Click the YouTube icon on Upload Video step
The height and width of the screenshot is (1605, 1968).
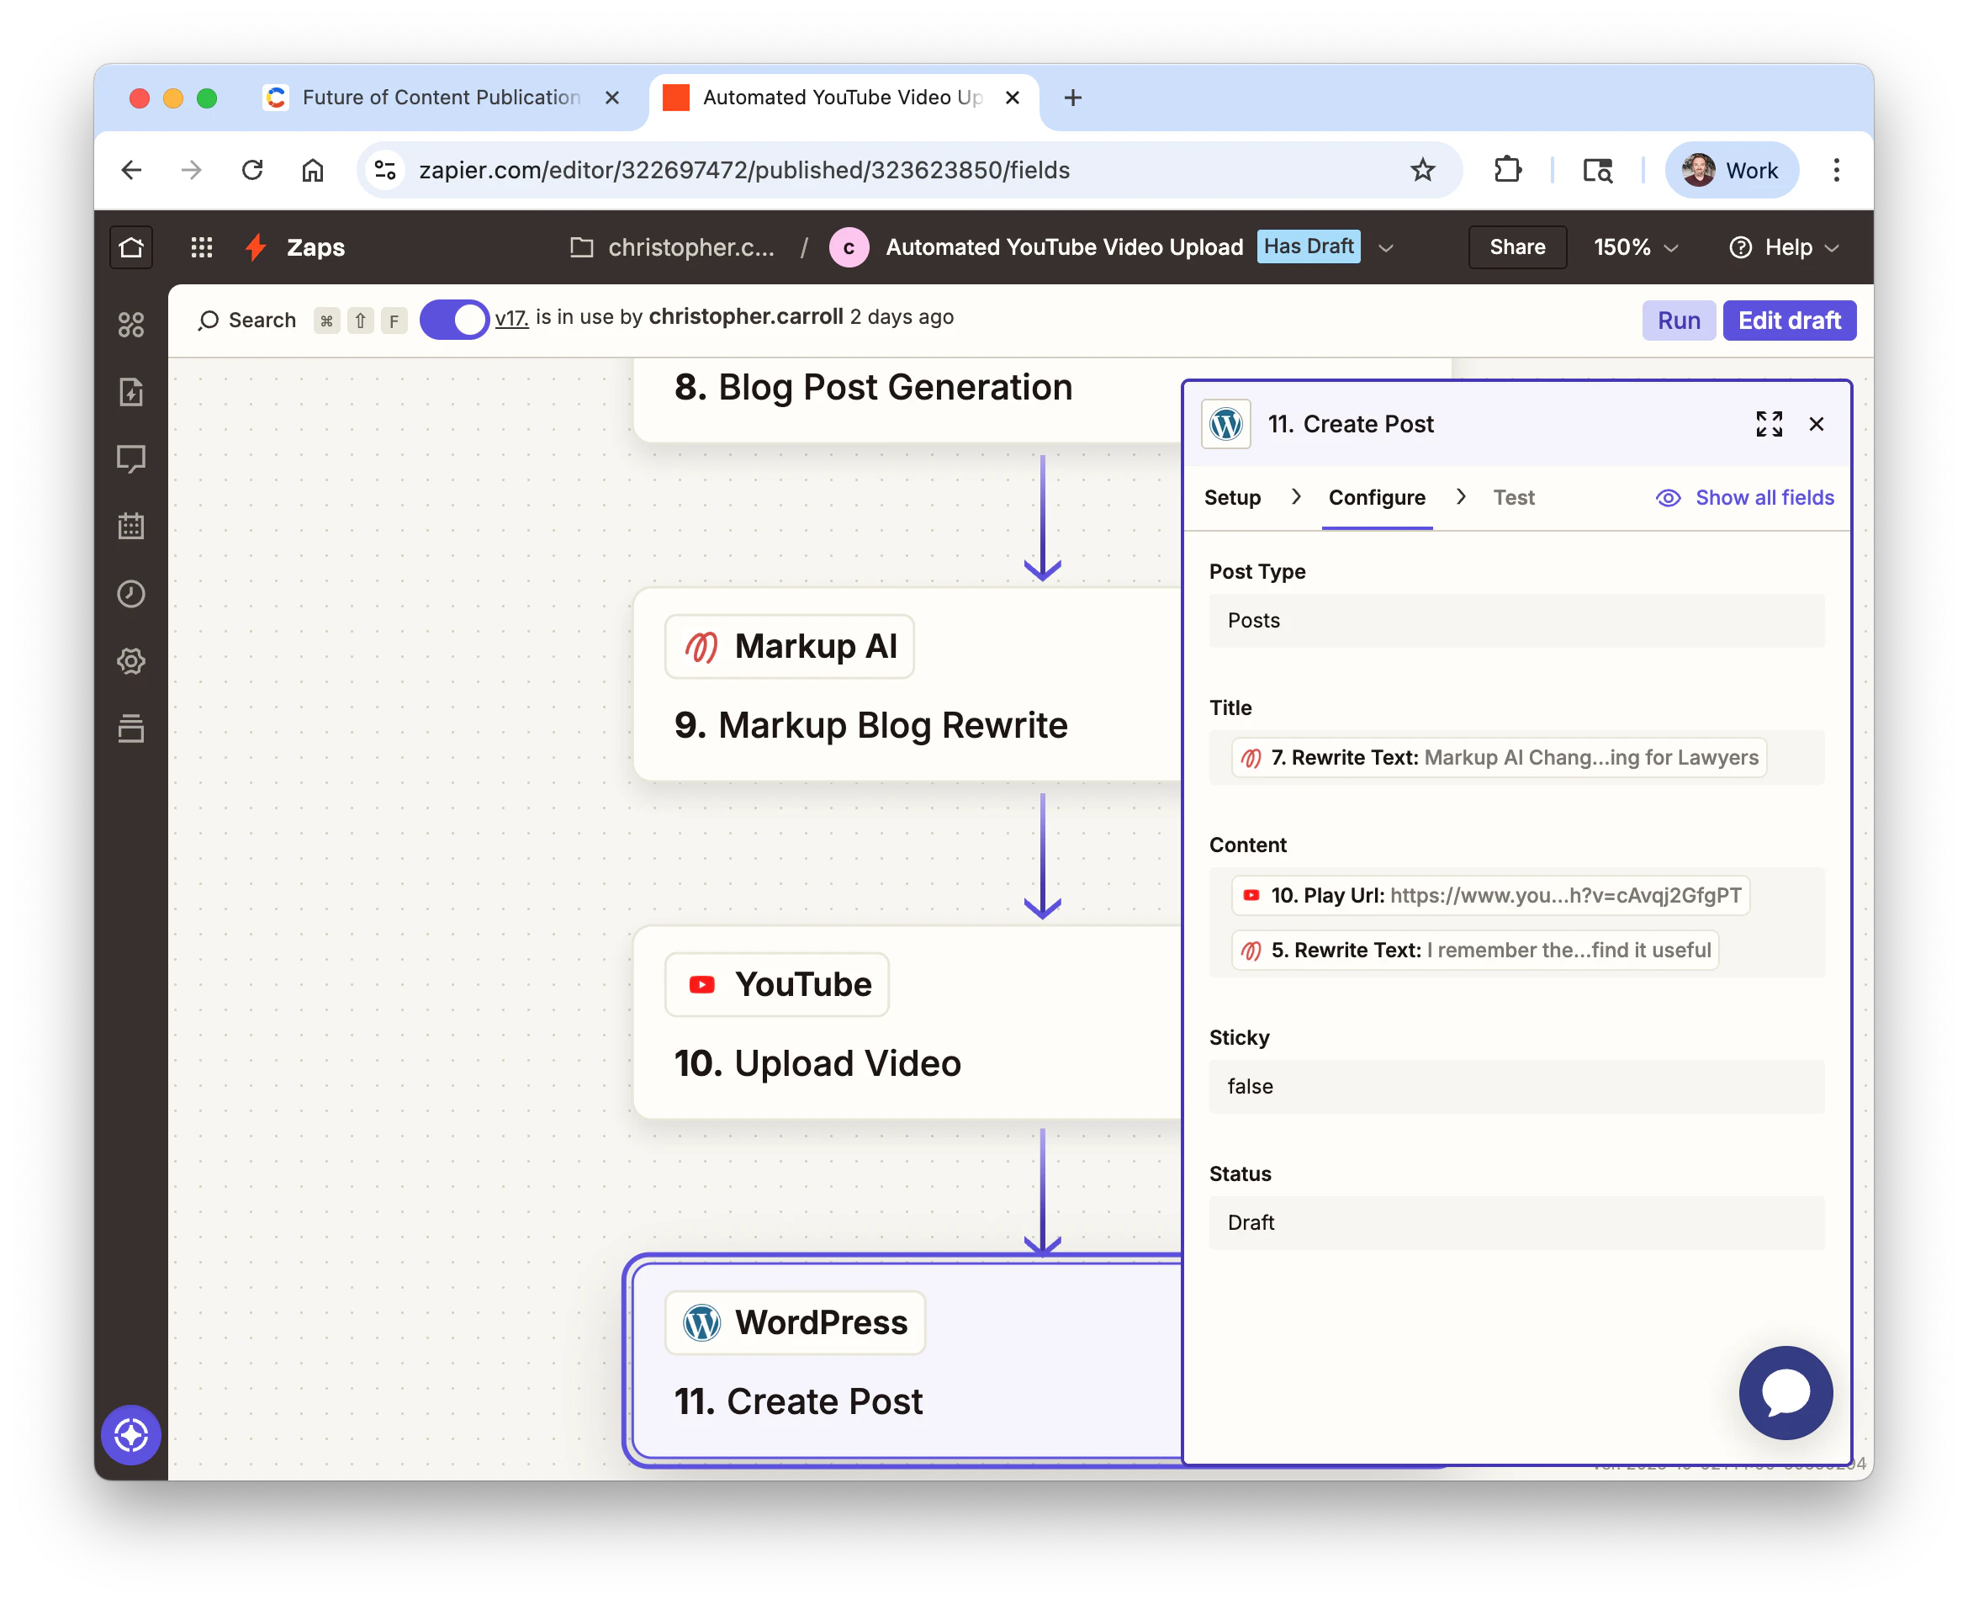tap(701, 983)
